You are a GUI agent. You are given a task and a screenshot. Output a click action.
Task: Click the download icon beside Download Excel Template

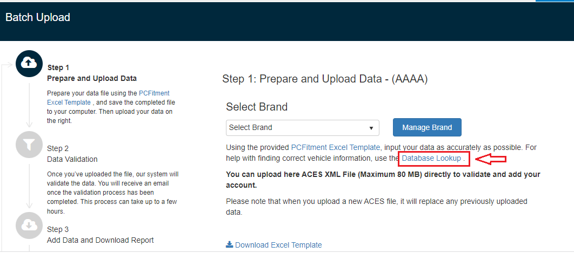click(229, 244)
